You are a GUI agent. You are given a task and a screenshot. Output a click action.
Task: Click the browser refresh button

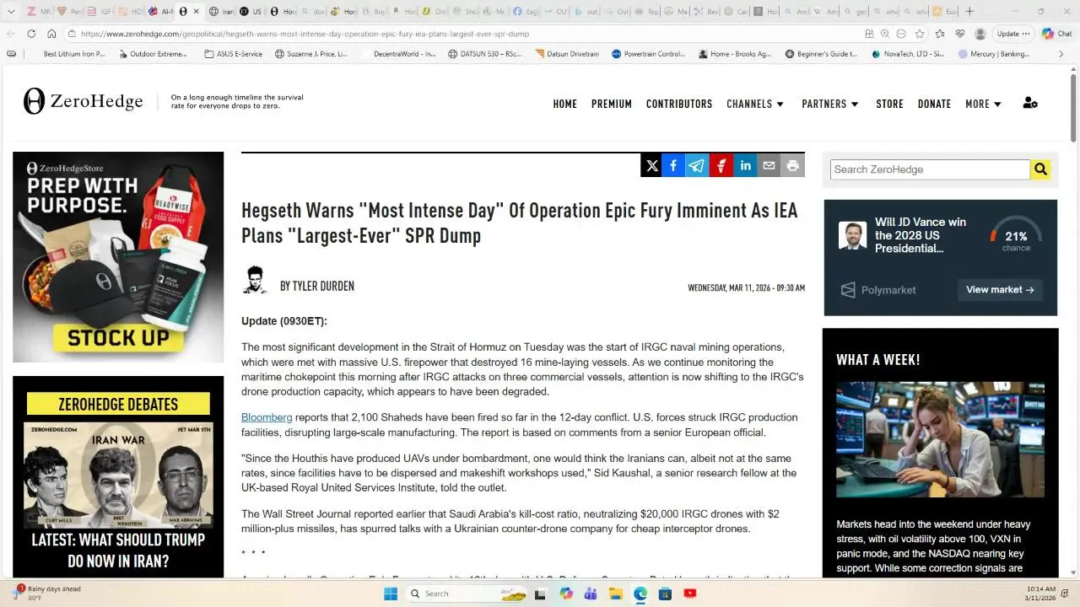31,34
